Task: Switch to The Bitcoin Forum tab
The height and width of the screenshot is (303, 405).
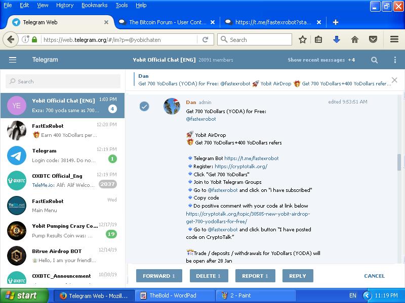Action: pos(167,22)
